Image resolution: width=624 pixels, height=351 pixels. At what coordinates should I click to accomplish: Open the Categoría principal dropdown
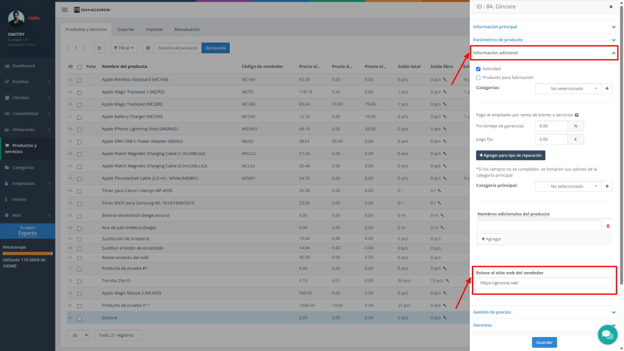(x=568, y=186)
